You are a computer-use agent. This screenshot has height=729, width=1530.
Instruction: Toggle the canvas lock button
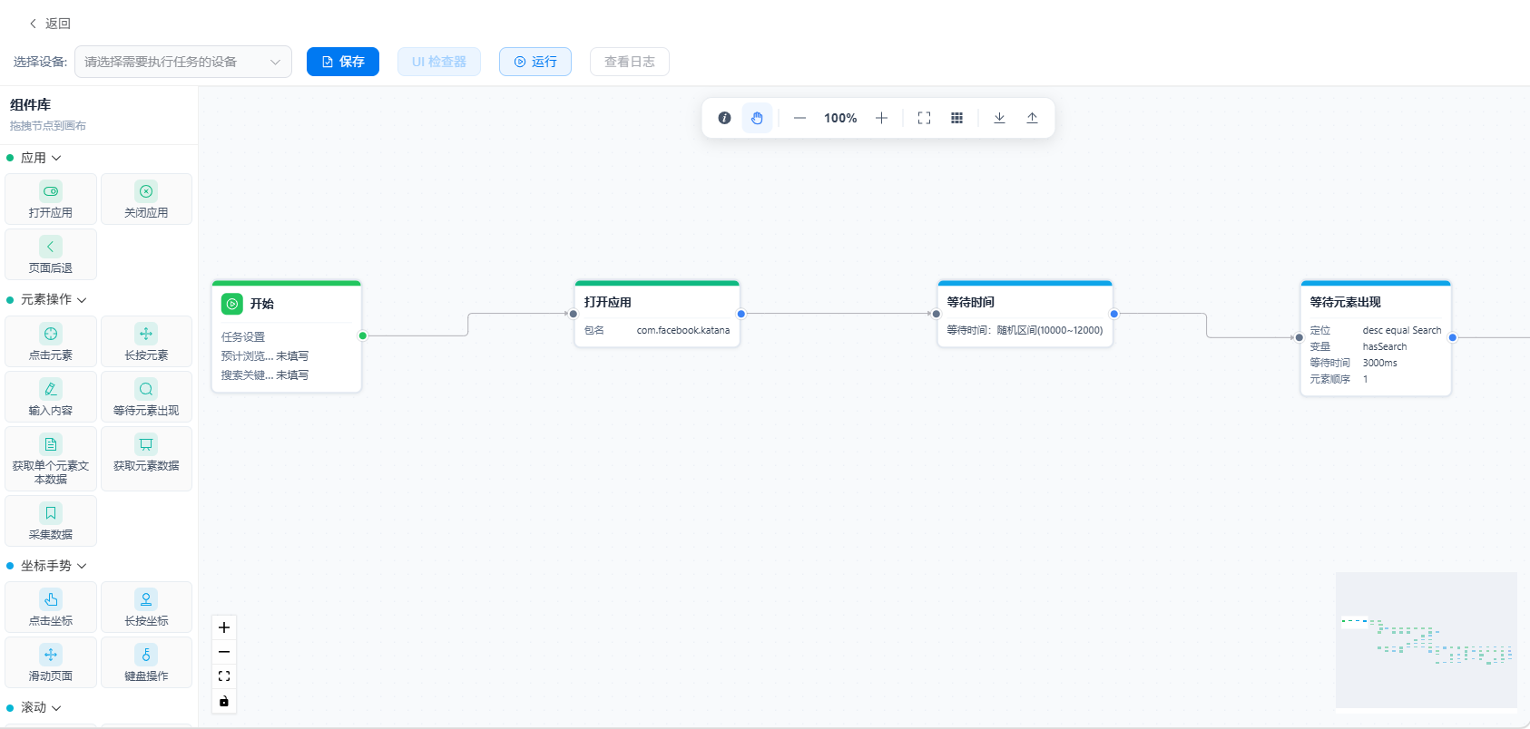pos(224,701)
